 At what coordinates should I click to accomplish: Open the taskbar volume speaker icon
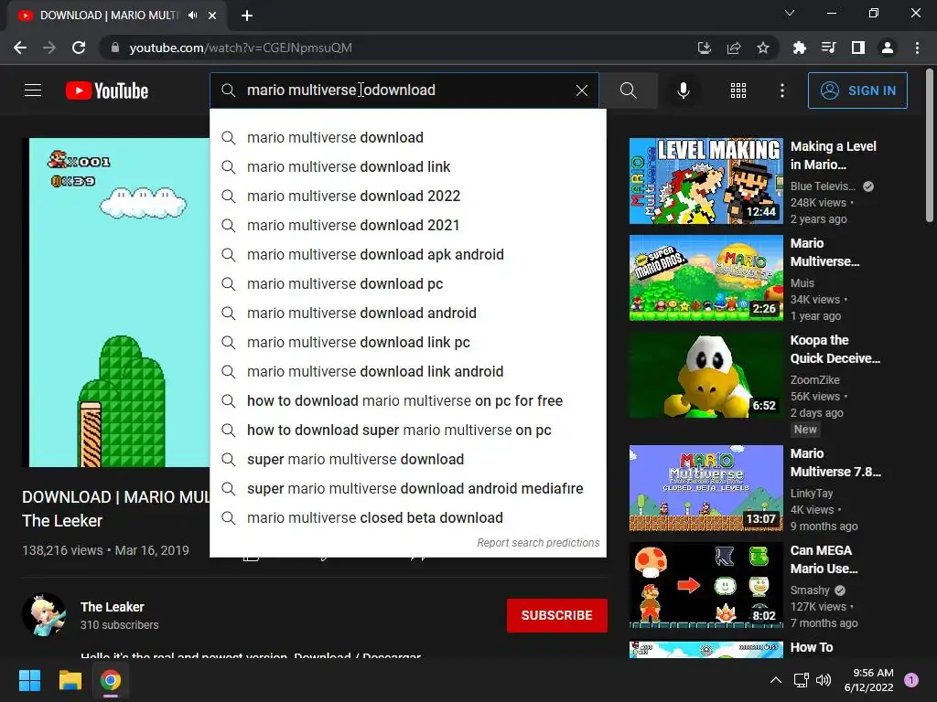[x=824, y=680]
